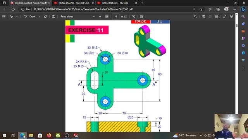Open the Shopping tag icon in sidebar
The height and width of the screenshot is (139, 248).
(243, 24)
